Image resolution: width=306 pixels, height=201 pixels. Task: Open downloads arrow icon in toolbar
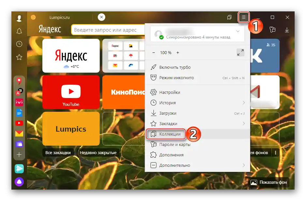[287, 30]
